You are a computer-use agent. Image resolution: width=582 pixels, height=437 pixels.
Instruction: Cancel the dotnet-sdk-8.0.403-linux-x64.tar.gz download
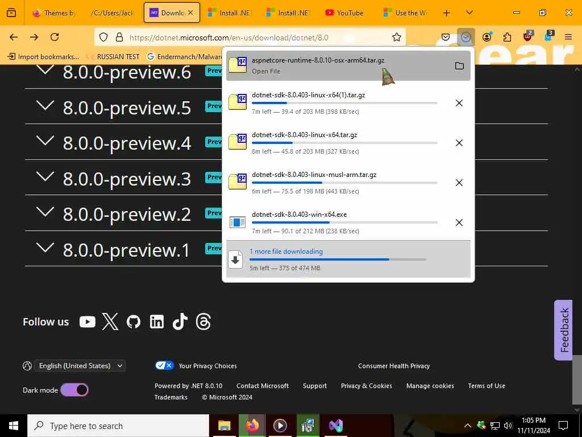(459, 143)
